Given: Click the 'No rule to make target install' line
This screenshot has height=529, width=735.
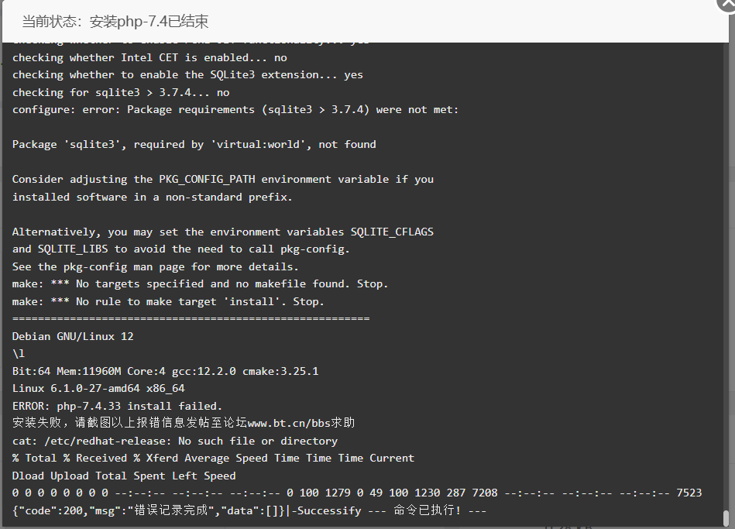Looking at the screenshot, I should click(168, 301).
